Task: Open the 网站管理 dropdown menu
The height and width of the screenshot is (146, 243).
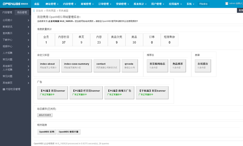Action: point(52,4)
